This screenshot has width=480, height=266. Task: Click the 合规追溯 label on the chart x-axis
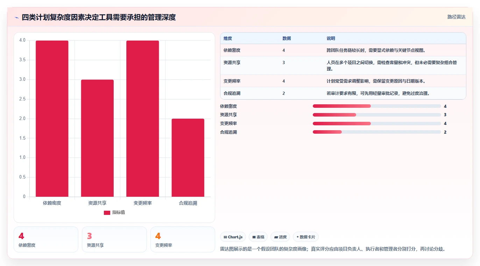pyautogui.click(x=188, y=203)
